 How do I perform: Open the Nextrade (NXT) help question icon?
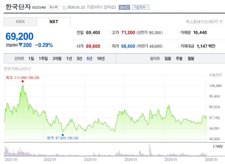pos(221,22)
